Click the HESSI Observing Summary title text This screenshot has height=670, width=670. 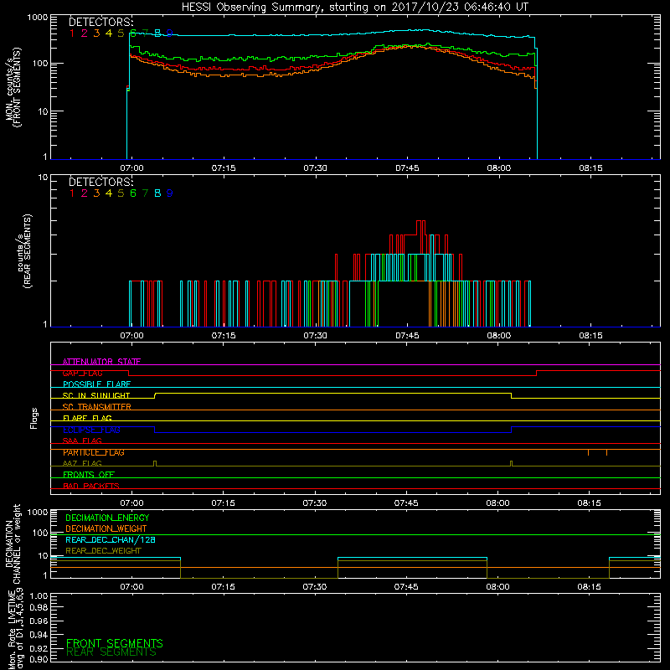point(354,7)
